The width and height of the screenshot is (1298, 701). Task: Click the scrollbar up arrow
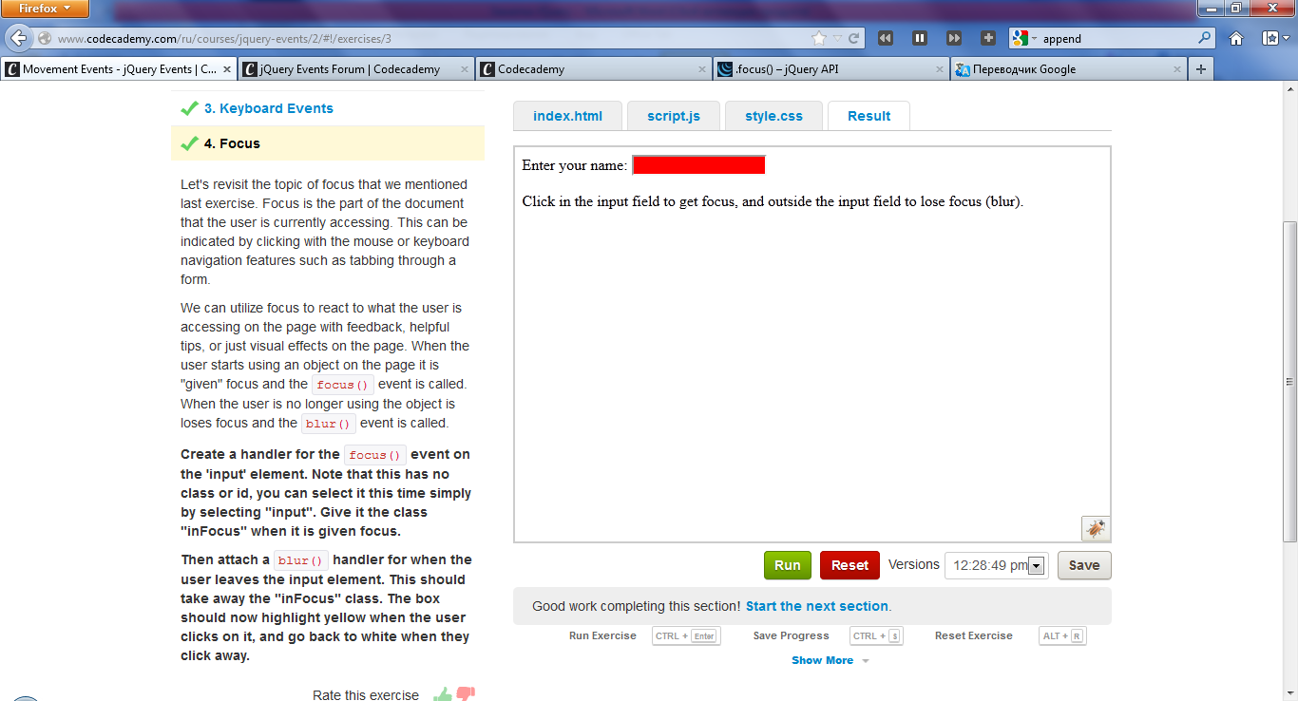[1289, 88]
